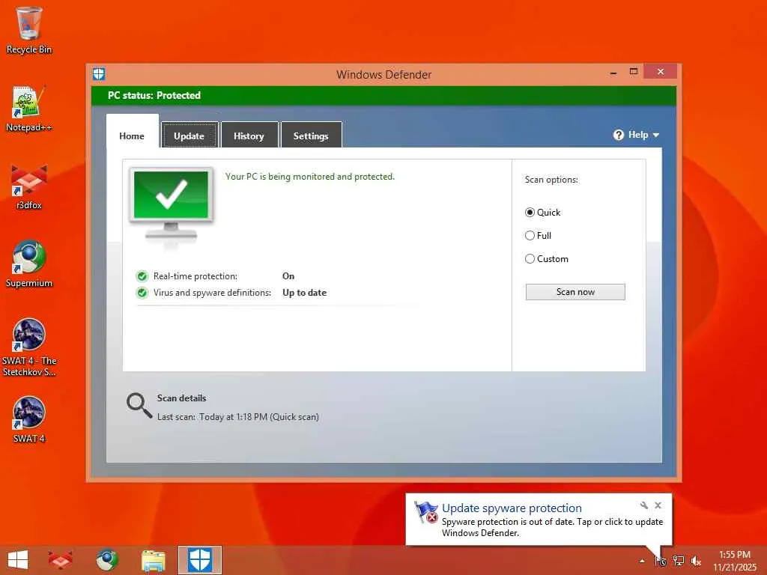767x575 pixels.
Task: Open the taskbar clock showing 1:55 PM
Action: 735,561
